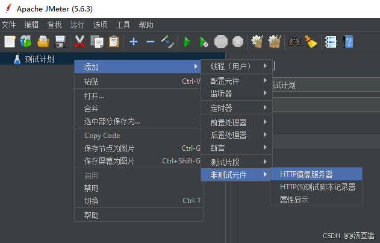Screen dimensions: 380x243
Task: Open the 文件 menu
Action: (8, 25)
